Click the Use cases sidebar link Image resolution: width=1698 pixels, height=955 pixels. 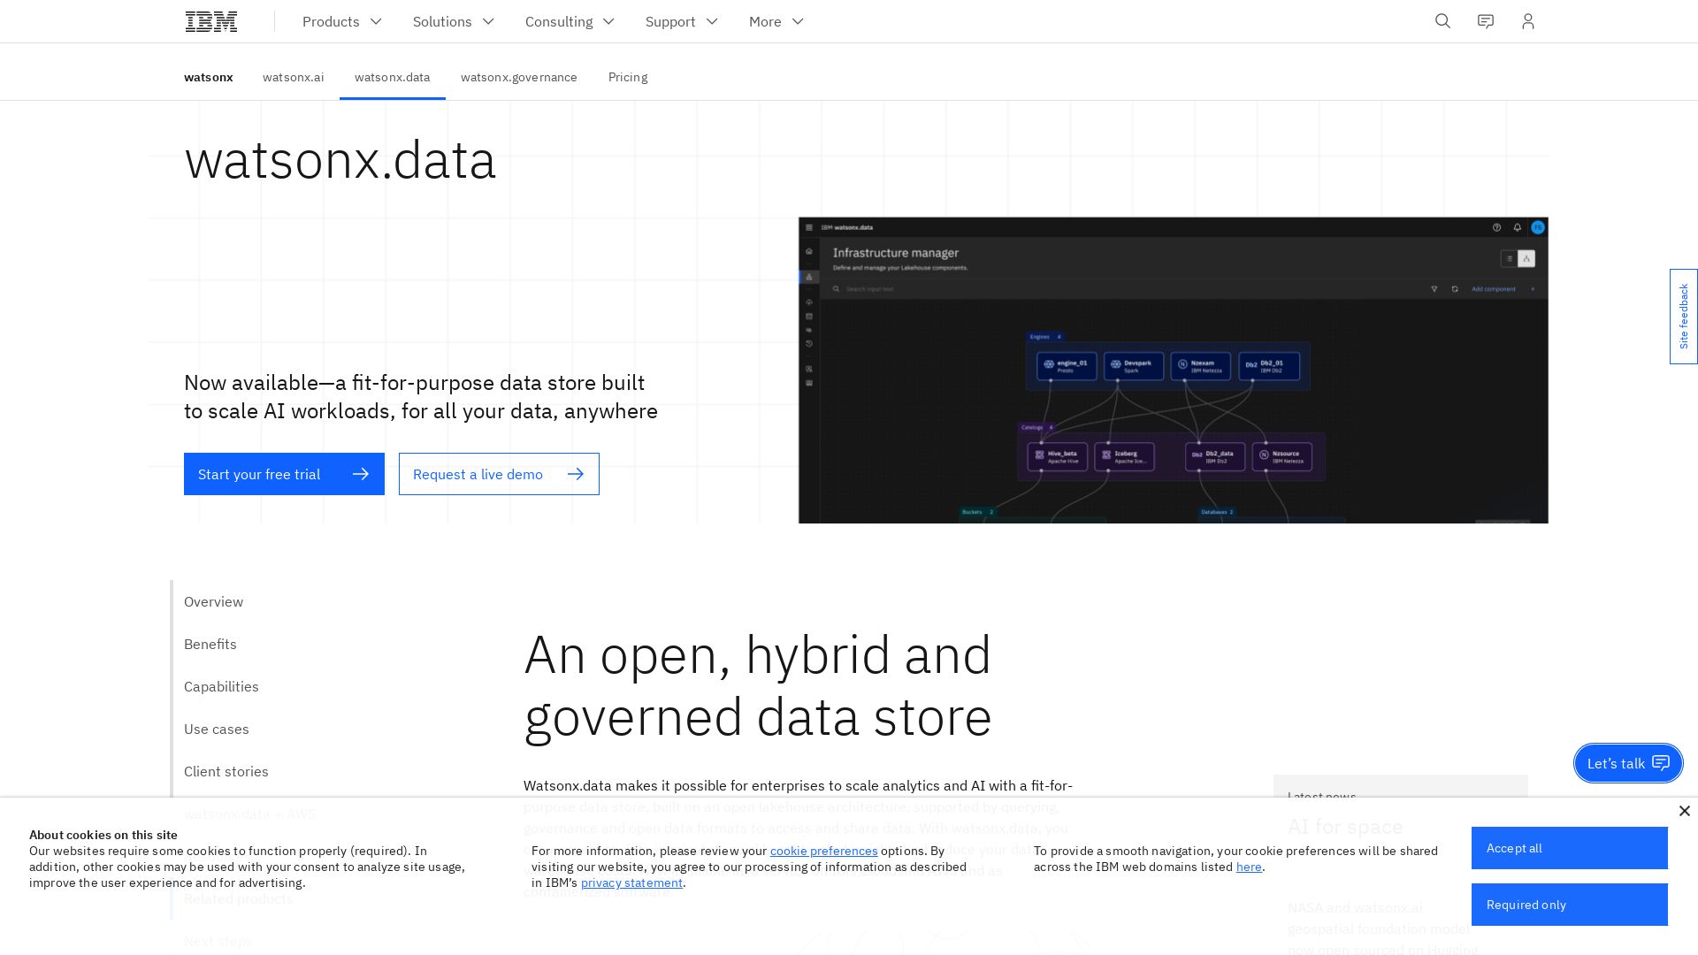coord(216,729)
